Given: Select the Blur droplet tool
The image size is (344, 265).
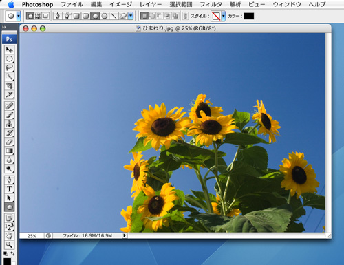Looking at the screenshot, I should click(9, 160).
